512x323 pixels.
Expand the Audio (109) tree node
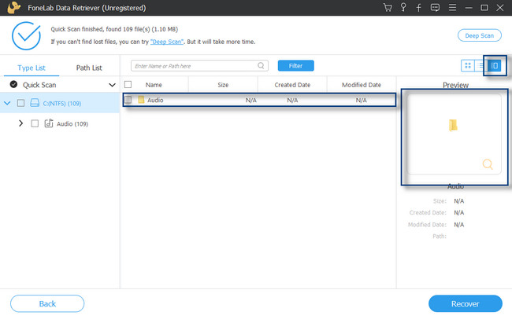point(21,123)
